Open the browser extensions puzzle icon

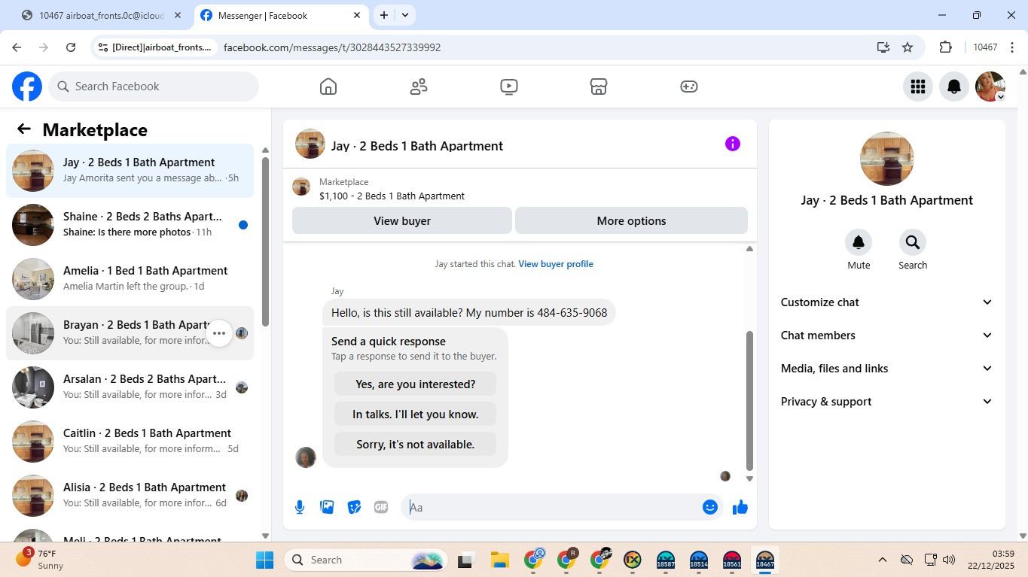(946, 47)
